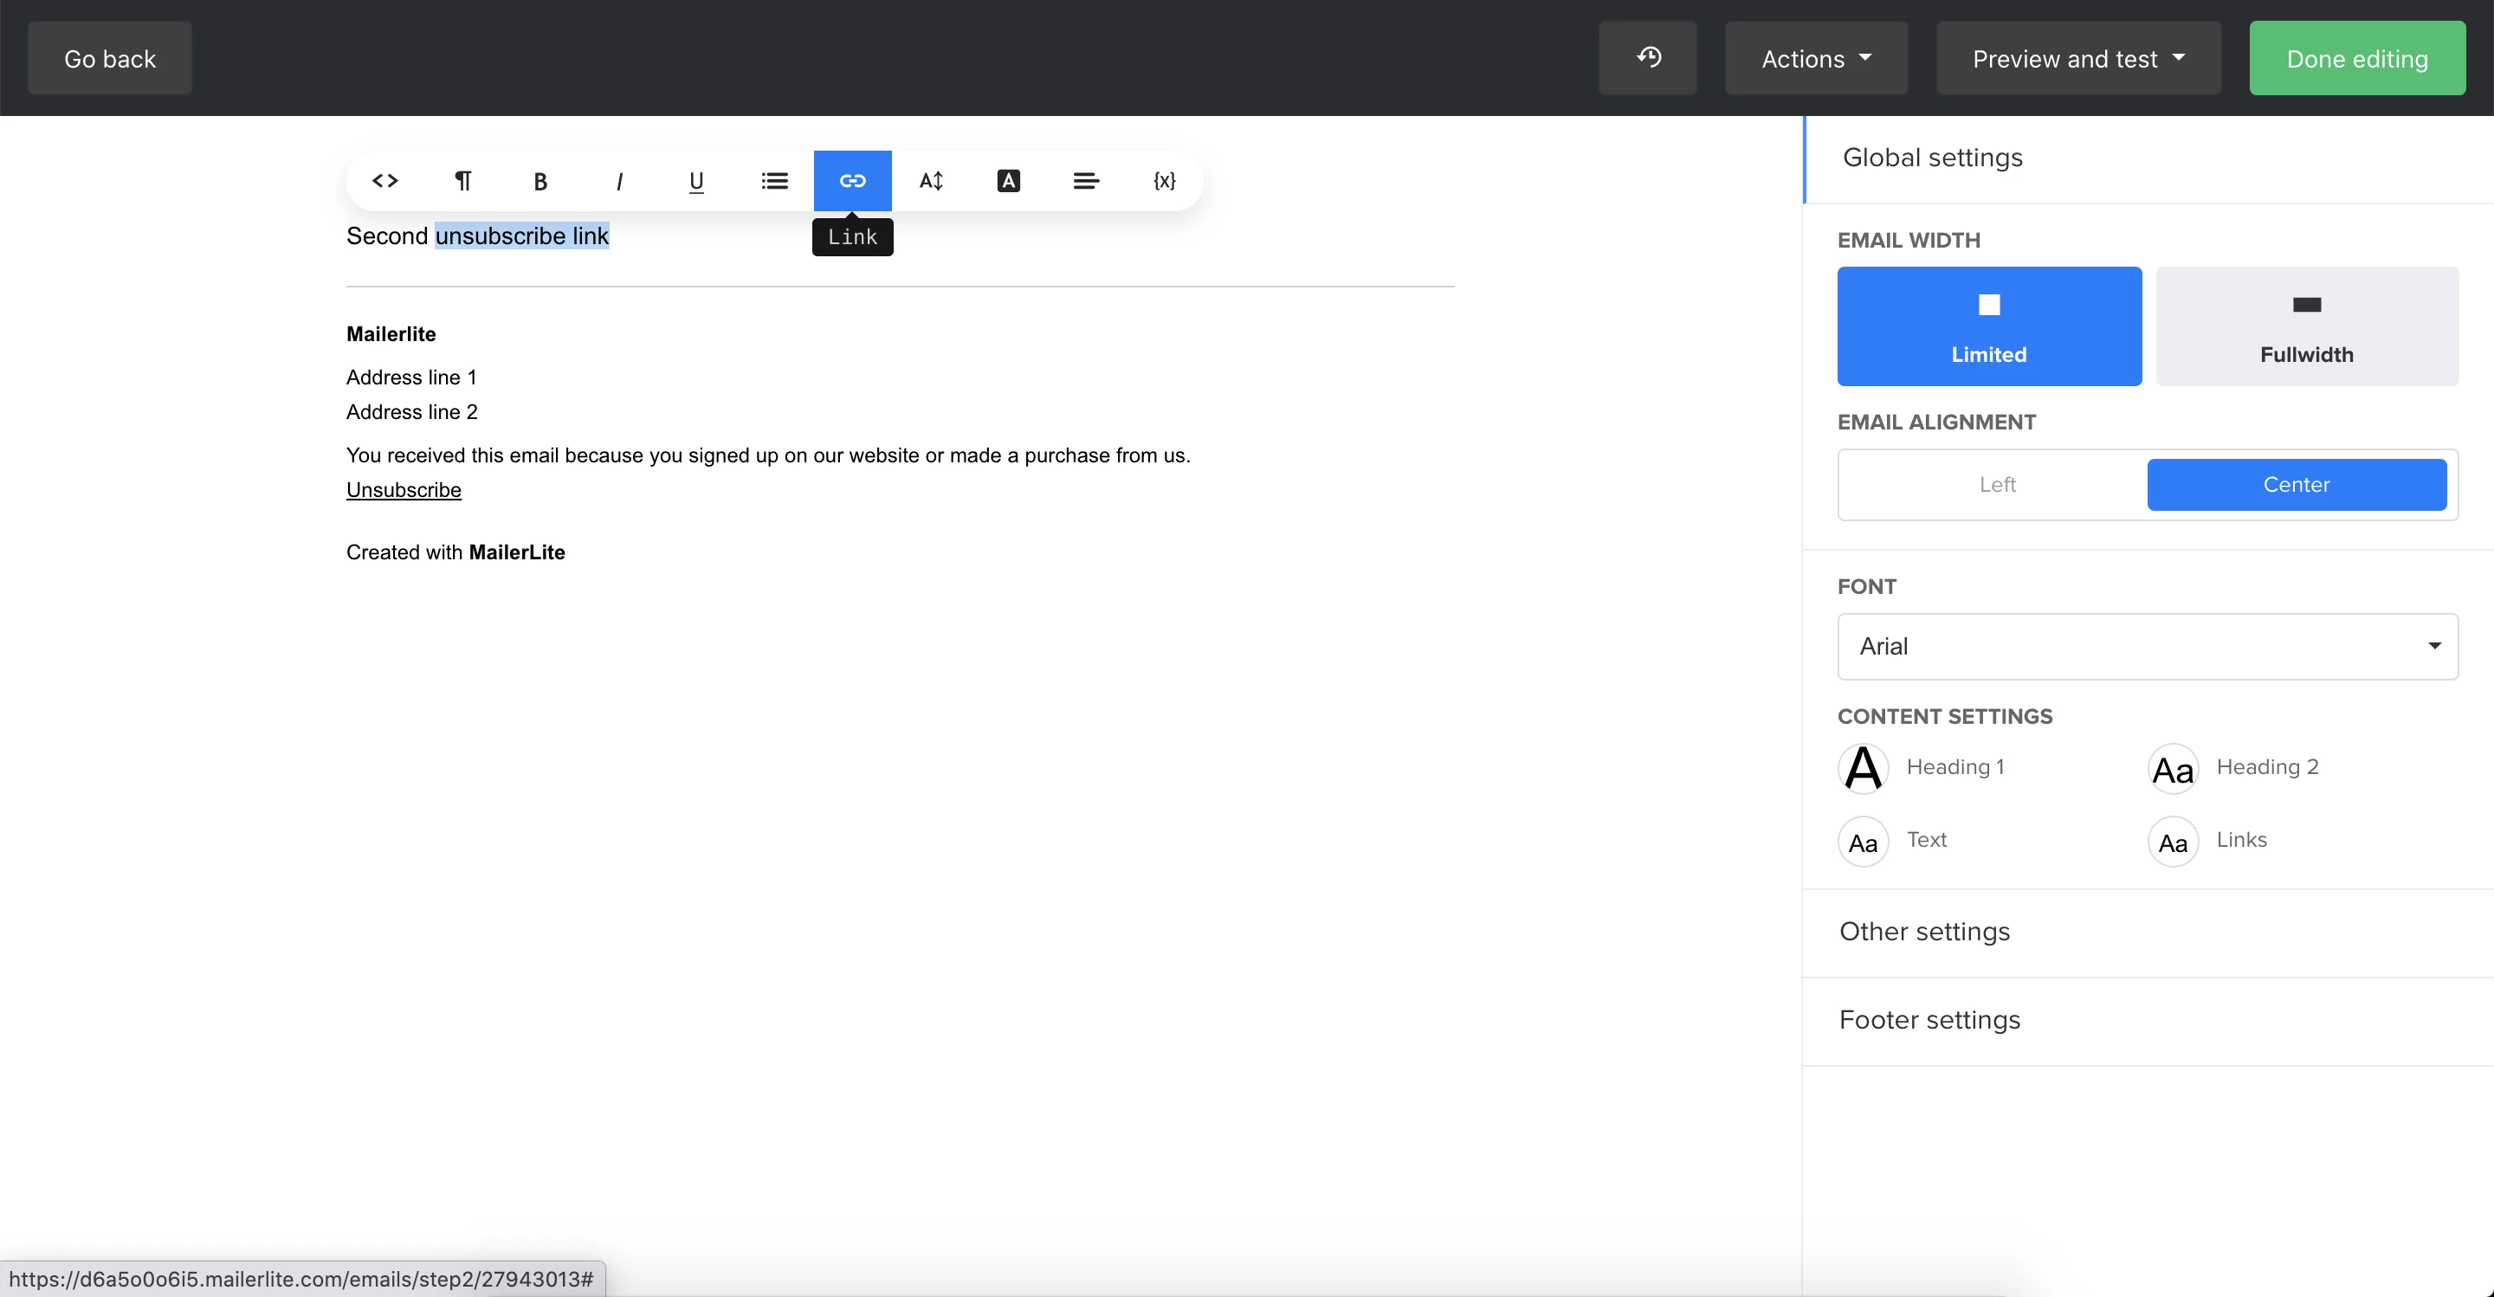The height and width of the screenshot is (1297, 2494).
Task: Click the Done editing button
Action: (x=2356, y=58)
